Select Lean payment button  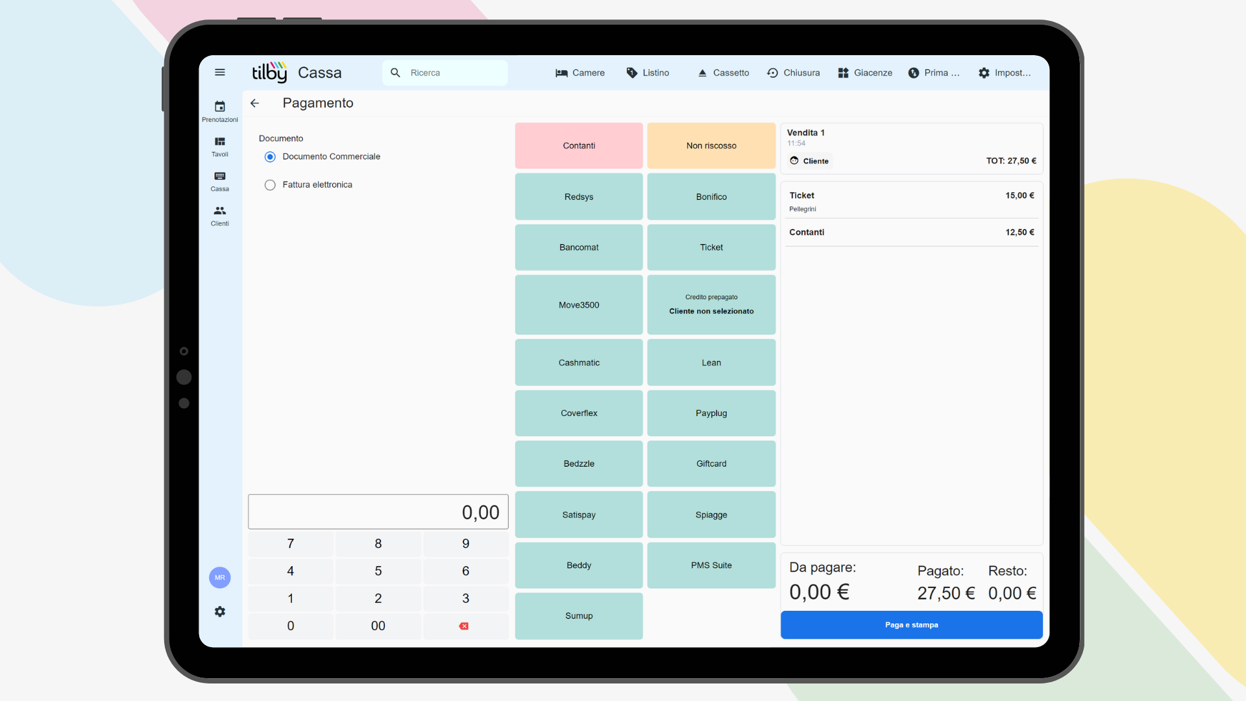711,363
